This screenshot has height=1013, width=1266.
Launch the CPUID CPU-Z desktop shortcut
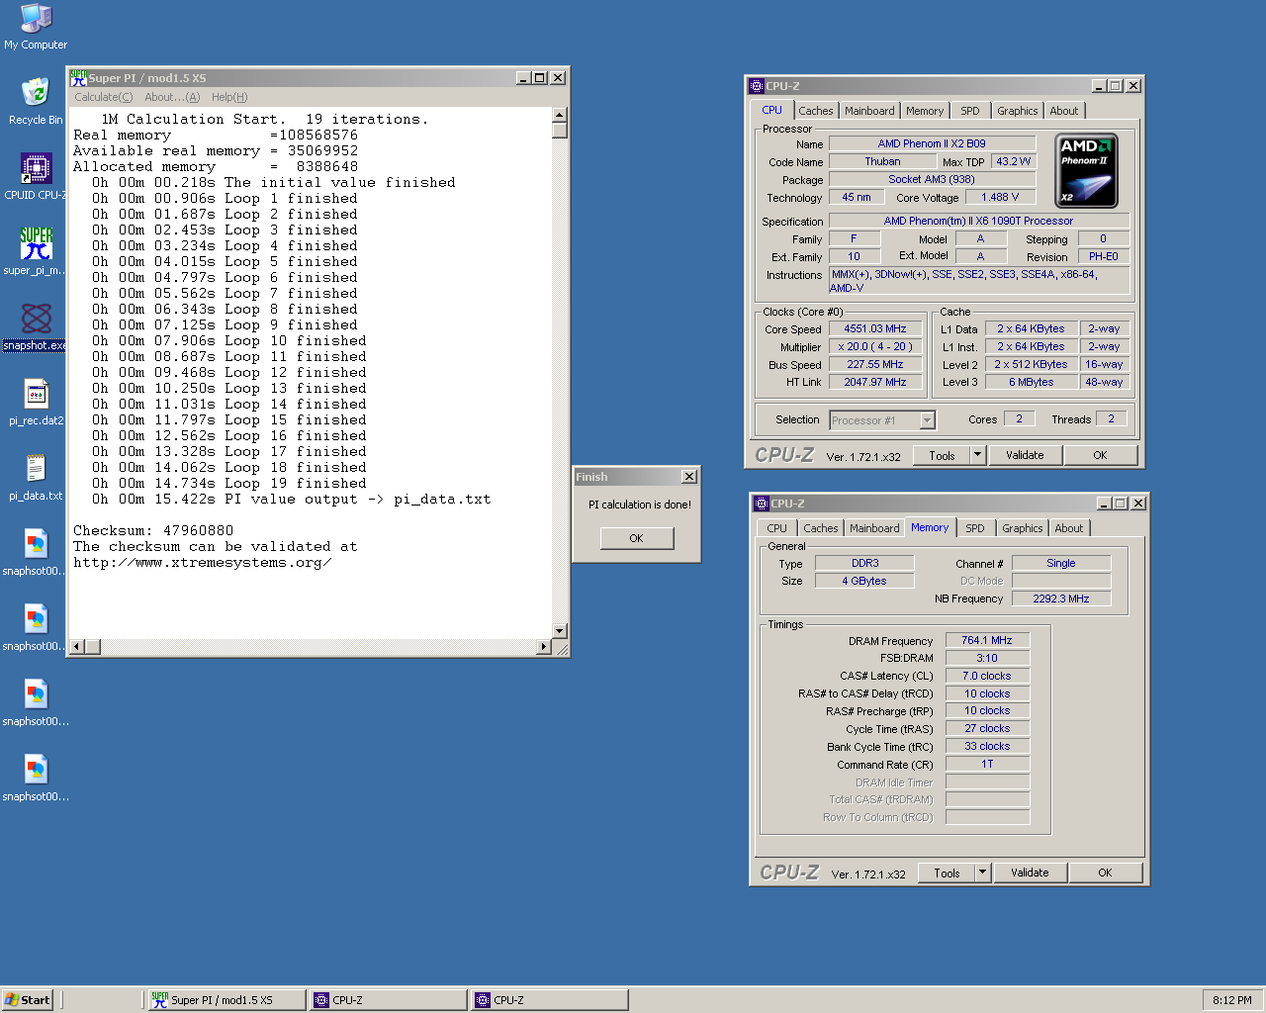36,170
